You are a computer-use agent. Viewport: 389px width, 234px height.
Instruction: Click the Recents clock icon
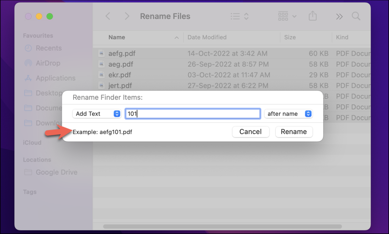point(28,48)
